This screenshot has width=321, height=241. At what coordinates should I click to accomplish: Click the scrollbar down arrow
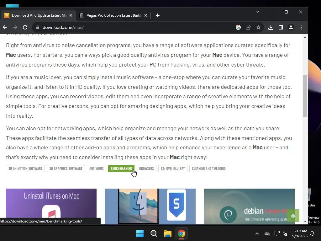[x=305, y=222]
